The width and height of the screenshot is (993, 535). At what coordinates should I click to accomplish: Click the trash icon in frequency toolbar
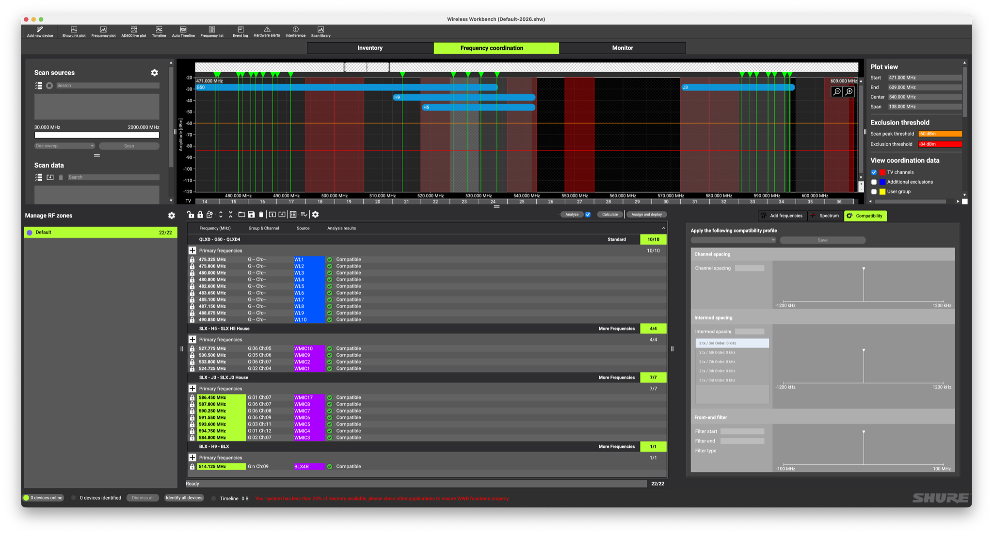pos(261,215)
